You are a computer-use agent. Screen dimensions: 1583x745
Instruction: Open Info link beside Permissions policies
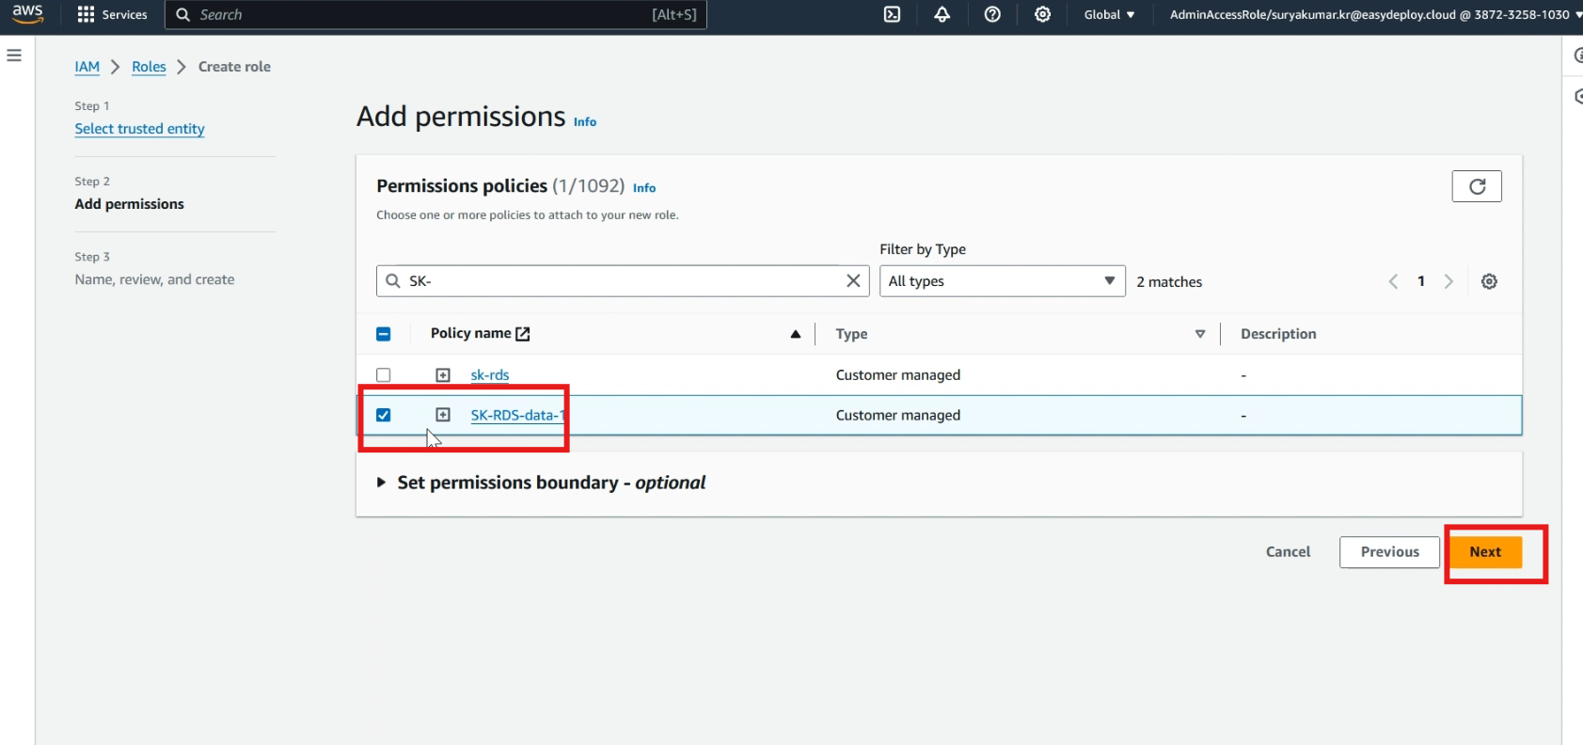click(644, 188)
